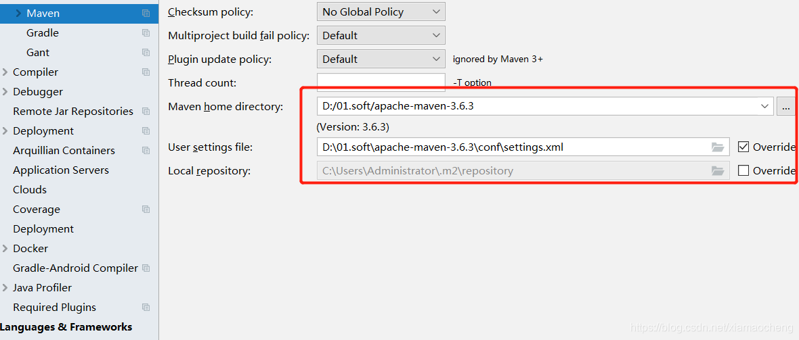Viewport: 799px width, 340px height.
Task: Expand the Compiler tree node
Action: point(5,72)
